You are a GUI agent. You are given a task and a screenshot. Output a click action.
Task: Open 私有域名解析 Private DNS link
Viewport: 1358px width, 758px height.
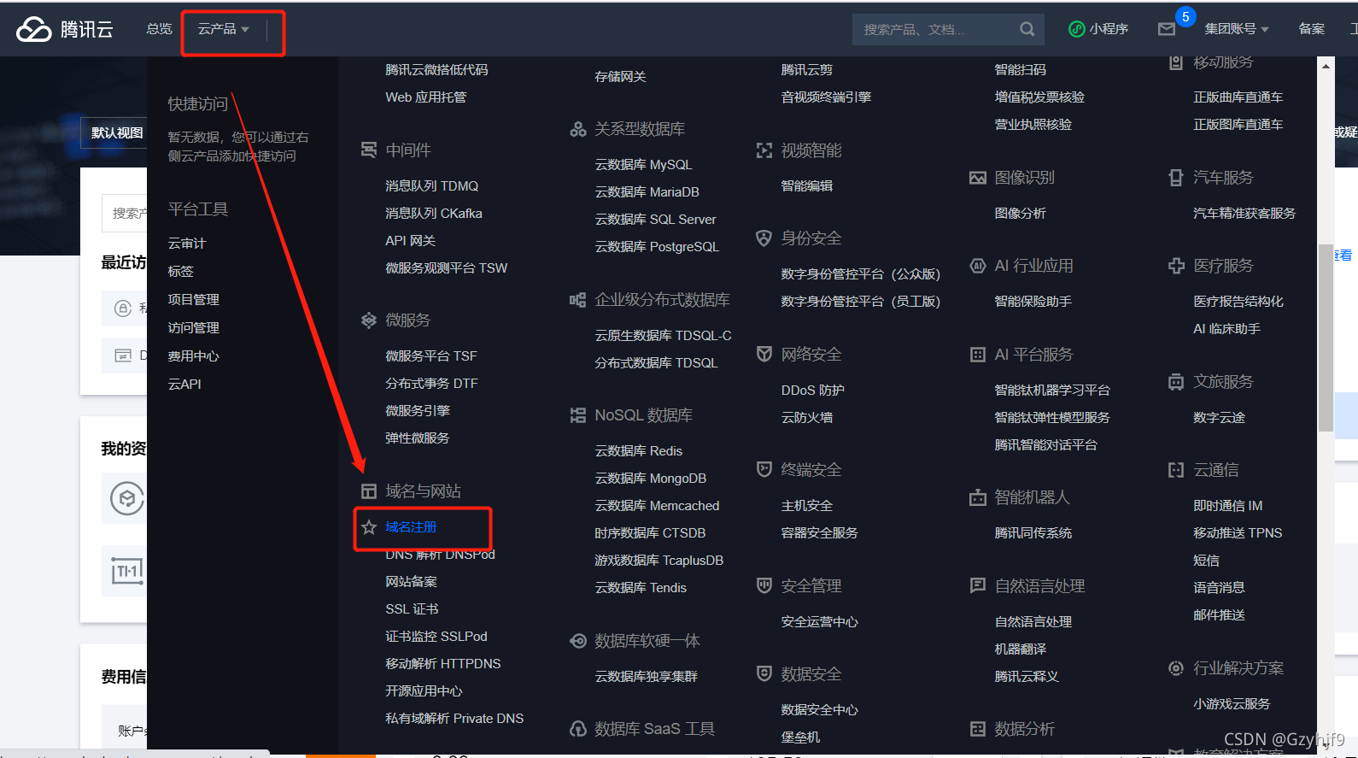coord(454,719)
